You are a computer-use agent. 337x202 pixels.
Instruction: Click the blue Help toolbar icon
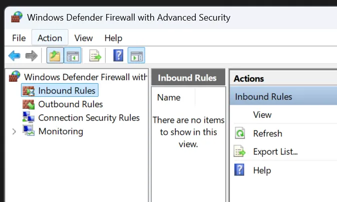click(118, 56)
